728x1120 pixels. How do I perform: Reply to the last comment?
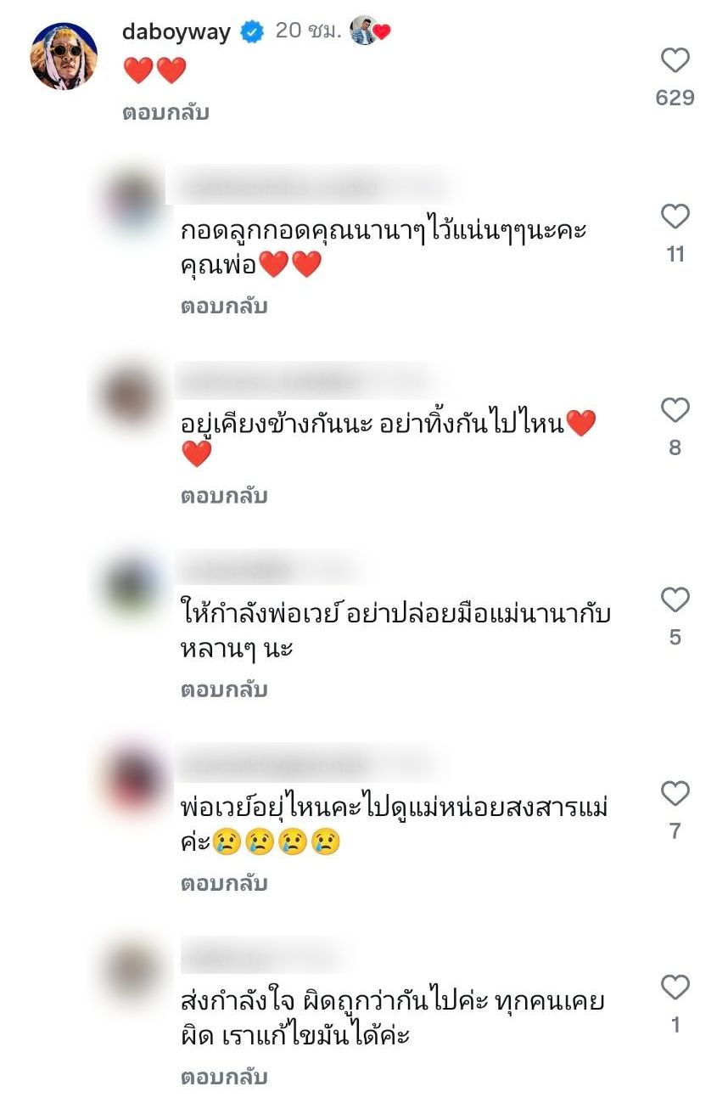click(x=224, y=1077)
